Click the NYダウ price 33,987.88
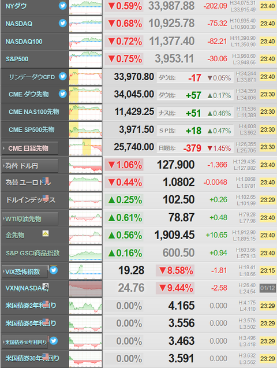 pos(171,6)
